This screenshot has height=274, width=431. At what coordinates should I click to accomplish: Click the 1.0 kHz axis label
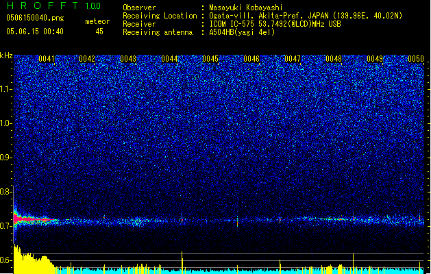pyautogui.click(x=5, y=123)
